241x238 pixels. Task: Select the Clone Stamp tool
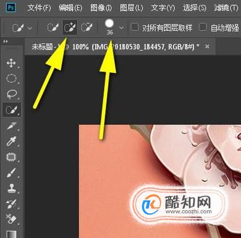(11, 188)
